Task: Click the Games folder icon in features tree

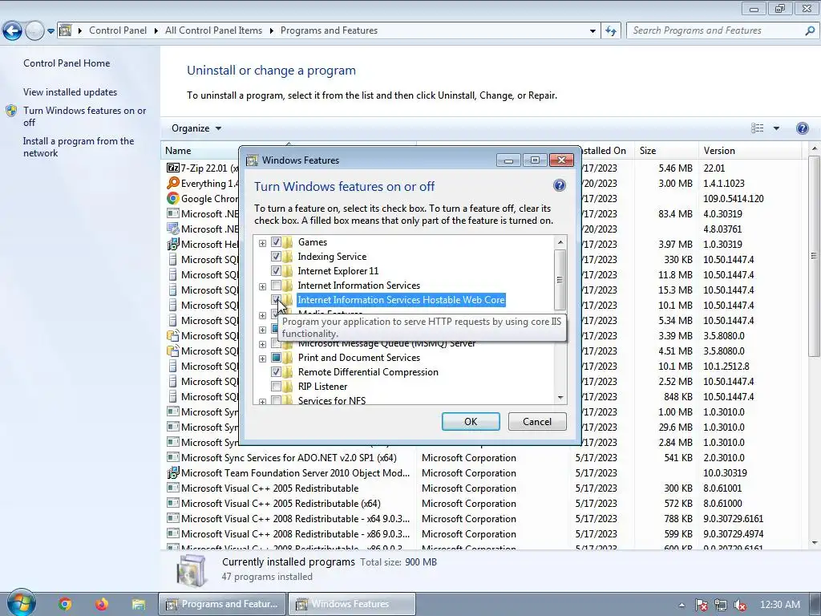Action: tap(288, 242)
